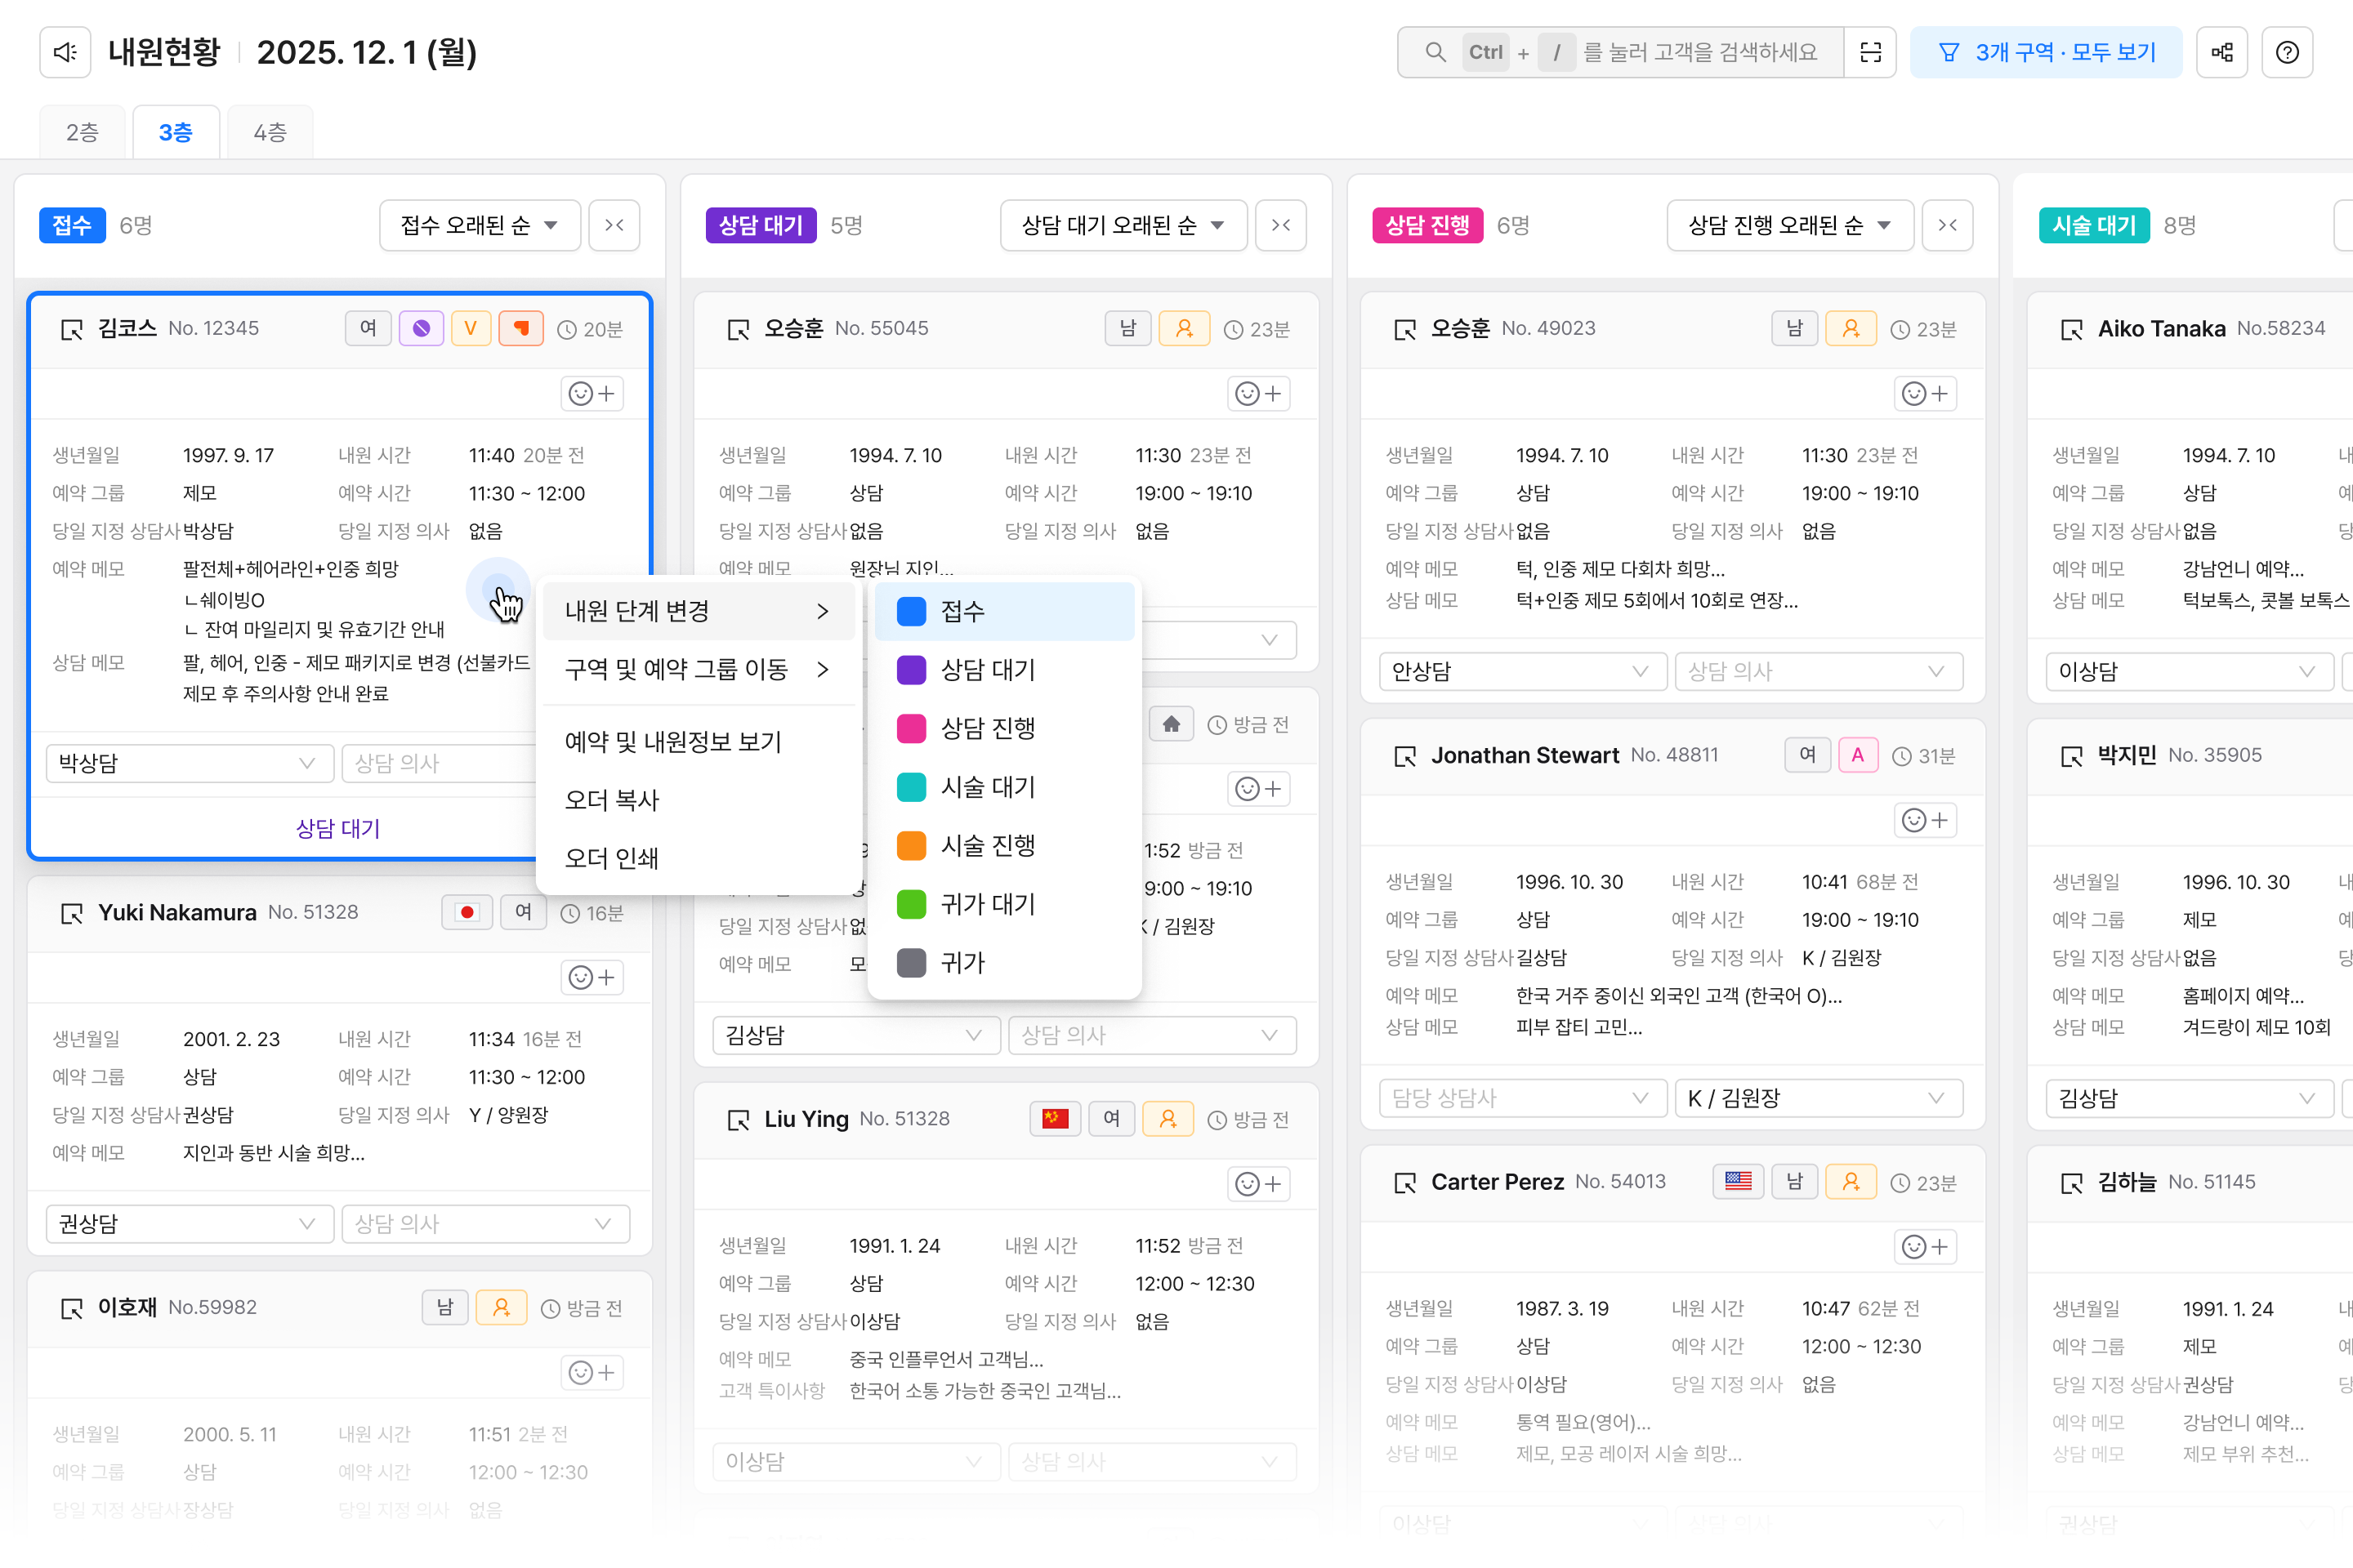Click the layout structure icon near help
This screenshot has height=1568, width=2353.
click(2222, 52)
